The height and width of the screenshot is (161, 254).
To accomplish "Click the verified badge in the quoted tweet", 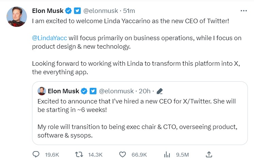I will [85, 91].
